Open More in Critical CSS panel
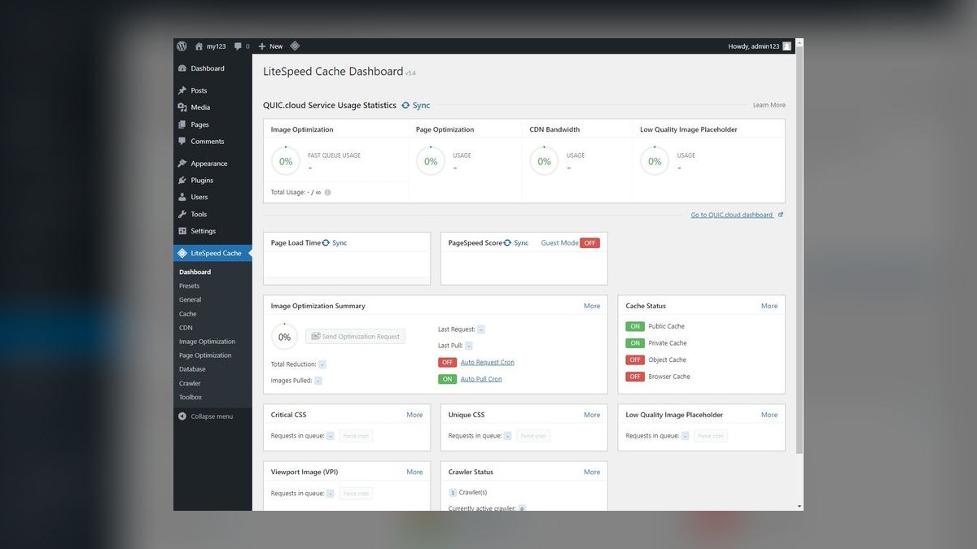 pyautogui.click(x=414, y=415)
